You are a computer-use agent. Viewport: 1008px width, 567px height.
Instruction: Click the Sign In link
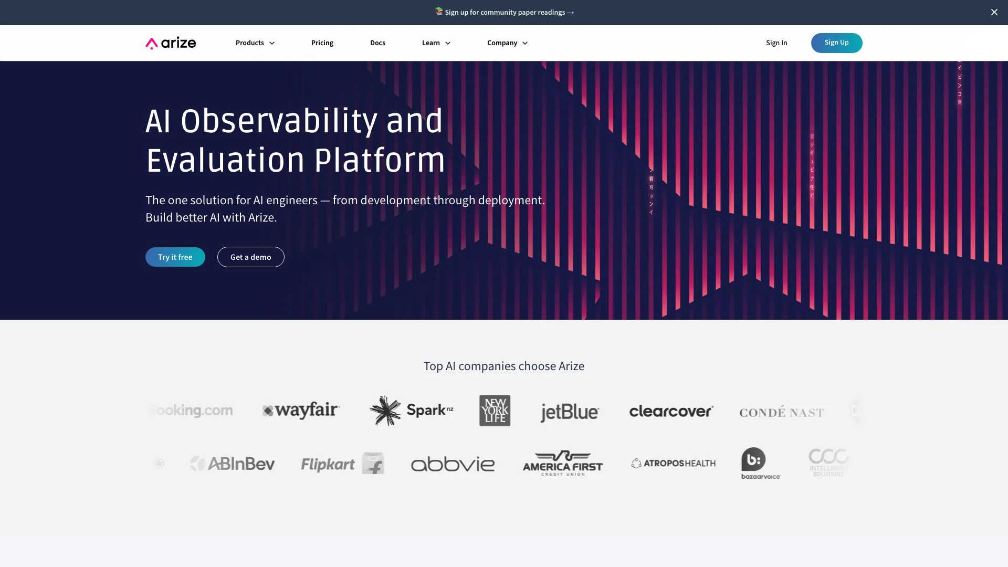[776, 42]
